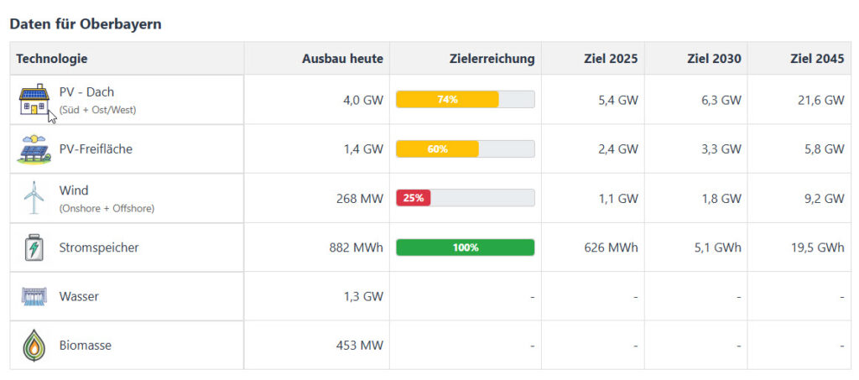Click the Stromspeicher row label
859x380 pixels.
point(99,247)
